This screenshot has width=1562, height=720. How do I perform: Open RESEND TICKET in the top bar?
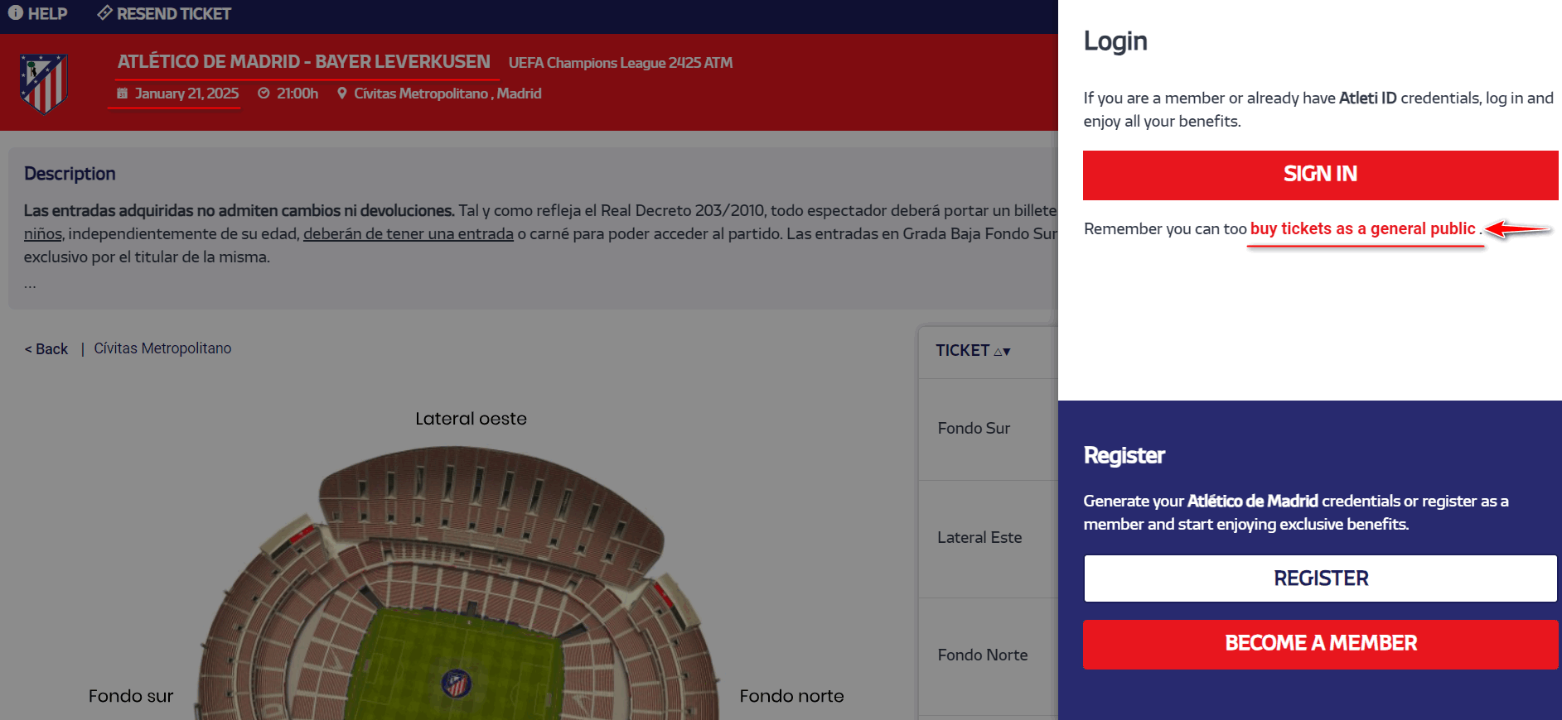point(173,13)
